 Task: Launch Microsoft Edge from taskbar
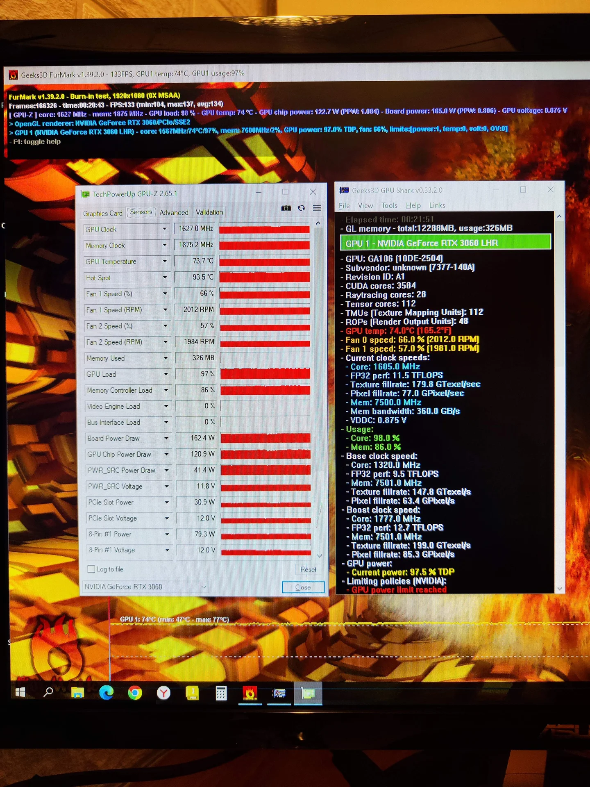pyautogui.click(x=106, y=693)
